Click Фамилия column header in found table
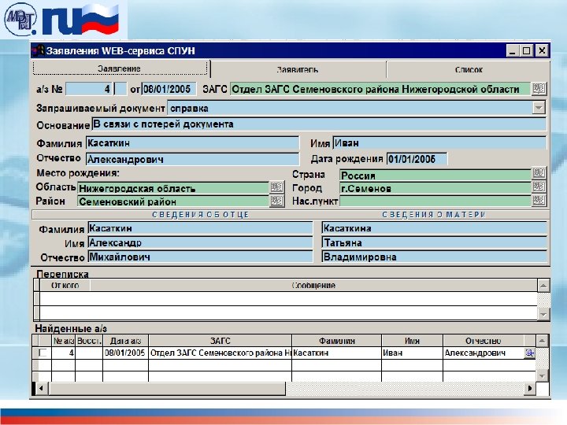This screenshot has height=425, width=567. (x=337, y=341)
